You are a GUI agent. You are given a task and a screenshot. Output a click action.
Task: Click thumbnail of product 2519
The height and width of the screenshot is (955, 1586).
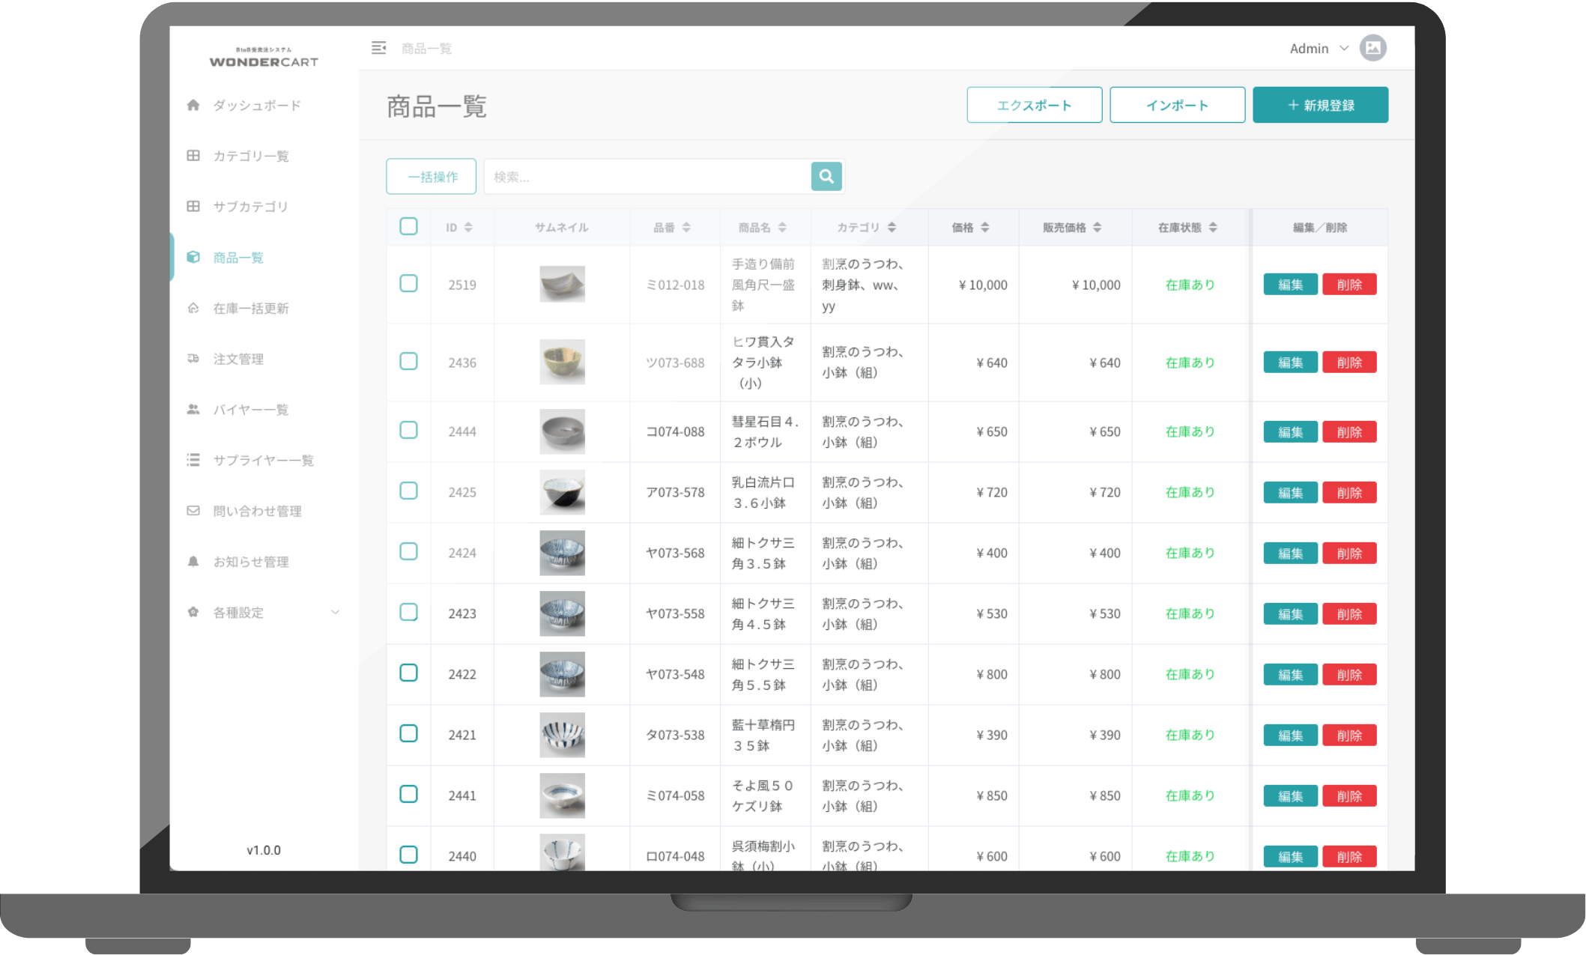pyautogui.click(x=562, y=284)
